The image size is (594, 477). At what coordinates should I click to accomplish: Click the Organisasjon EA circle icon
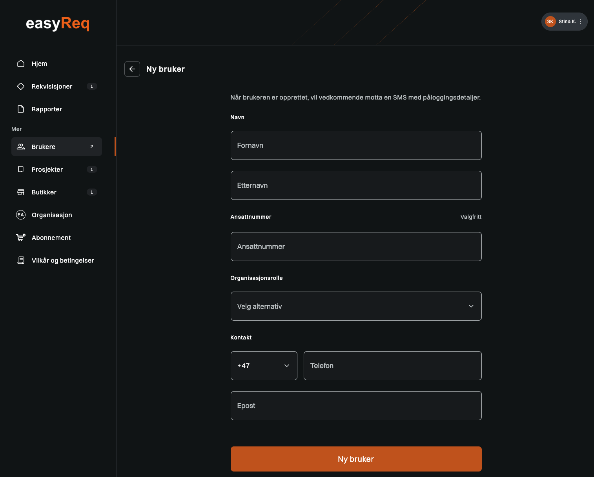[21, 215]
